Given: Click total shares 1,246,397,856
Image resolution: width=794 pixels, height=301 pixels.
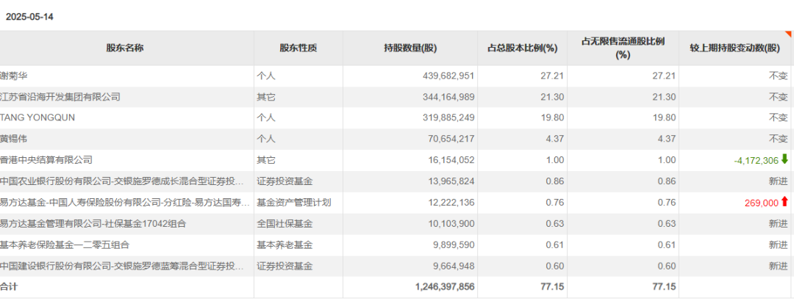Looking at the screenshot, I should point(445,286).
